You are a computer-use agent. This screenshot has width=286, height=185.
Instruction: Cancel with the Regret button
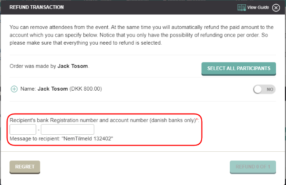coord(25,167)
